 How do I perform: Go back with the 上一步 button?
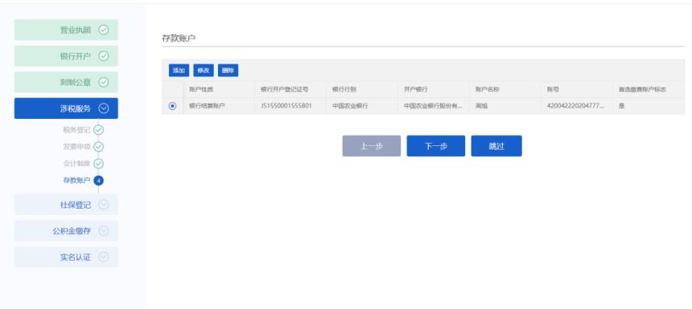(x=372, y=146)
